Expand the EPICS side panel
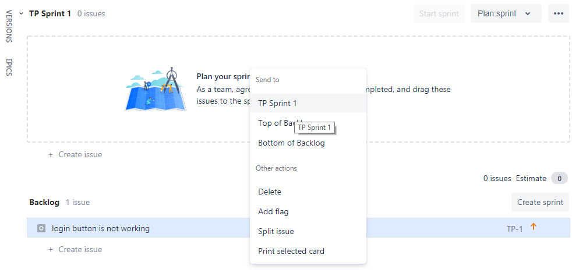The height and width of the screenshot is (276, 572). [9, 67]
